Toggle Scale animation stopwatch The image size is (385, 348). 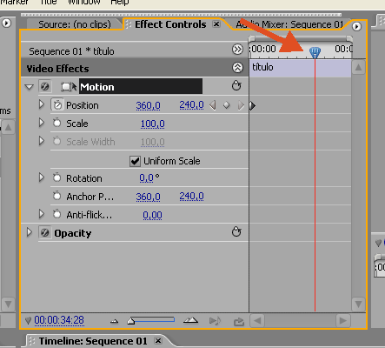tap(57, 123)
